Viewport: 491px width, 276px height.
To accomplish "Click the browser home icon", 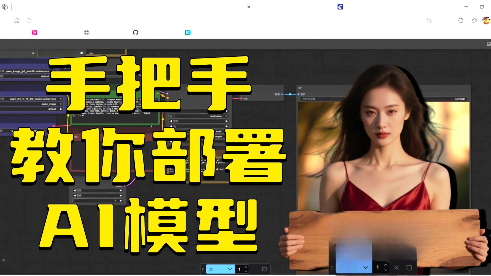I will pos(17,20).
